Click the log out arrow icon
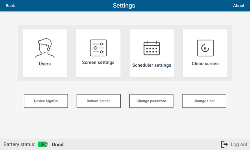The image size is (250, 150). [224, 144]
